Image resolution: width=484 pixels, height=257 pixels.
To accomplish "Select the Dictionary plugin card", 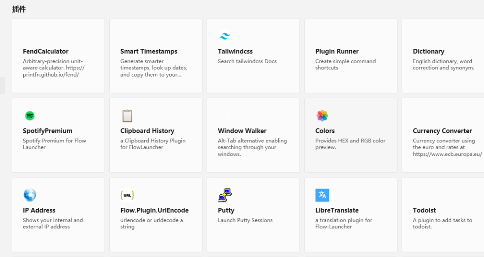I will [x=443, y=56].
